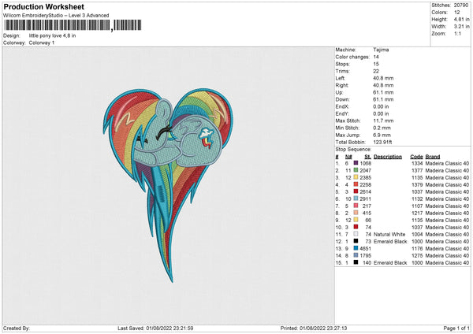Select the orange-red swatch beside 2258 stitches

click(356, 184)
